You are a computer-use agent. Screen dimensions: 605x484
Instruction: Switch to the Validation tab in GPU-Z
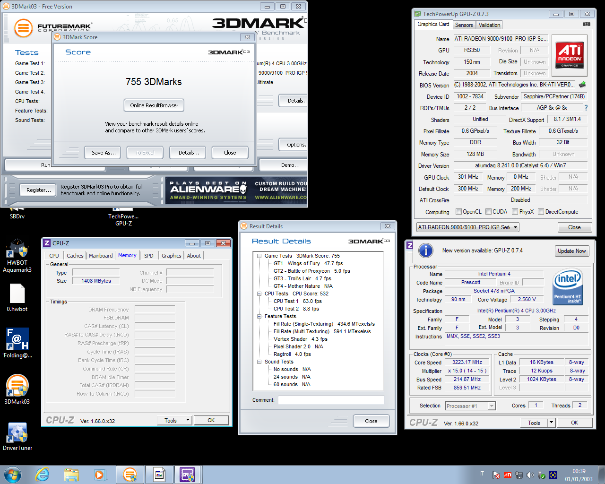[489, 25]
